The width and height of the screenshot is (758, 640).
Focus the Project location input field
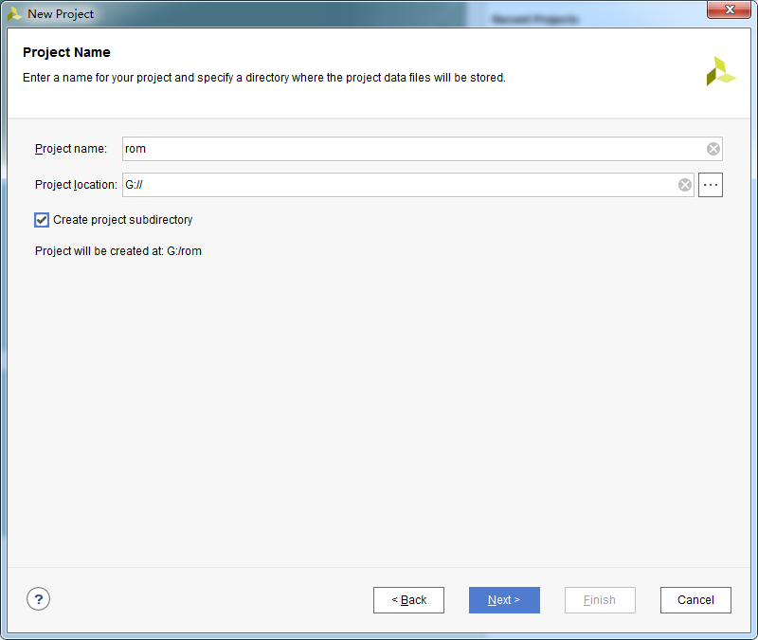coord(398,185)
